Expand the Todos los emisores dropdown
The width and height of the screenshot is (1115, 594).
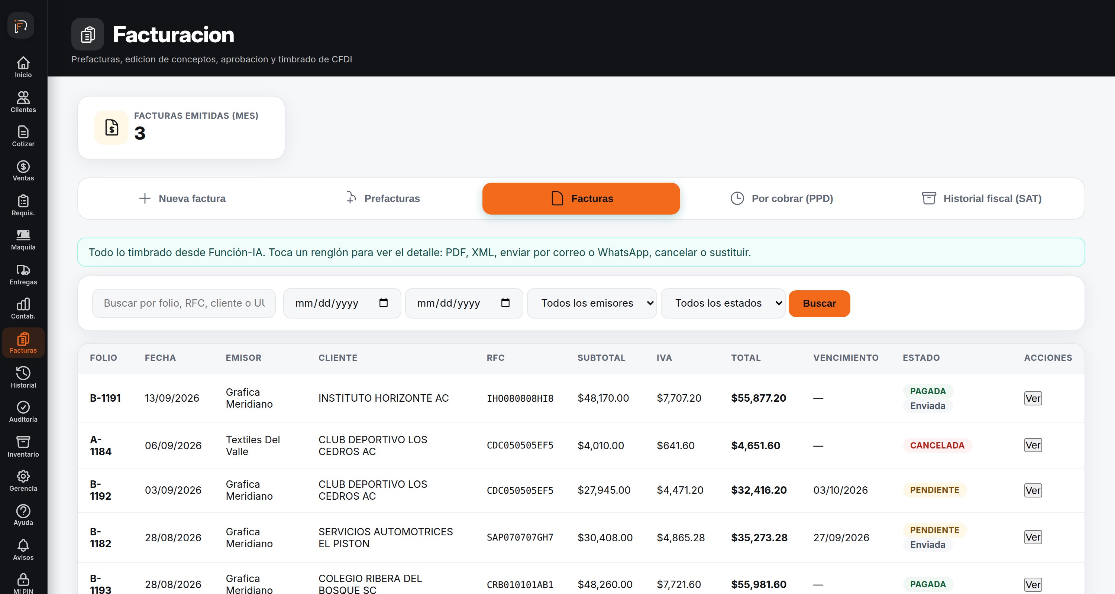pyautogui.click(x=592, y=303)
